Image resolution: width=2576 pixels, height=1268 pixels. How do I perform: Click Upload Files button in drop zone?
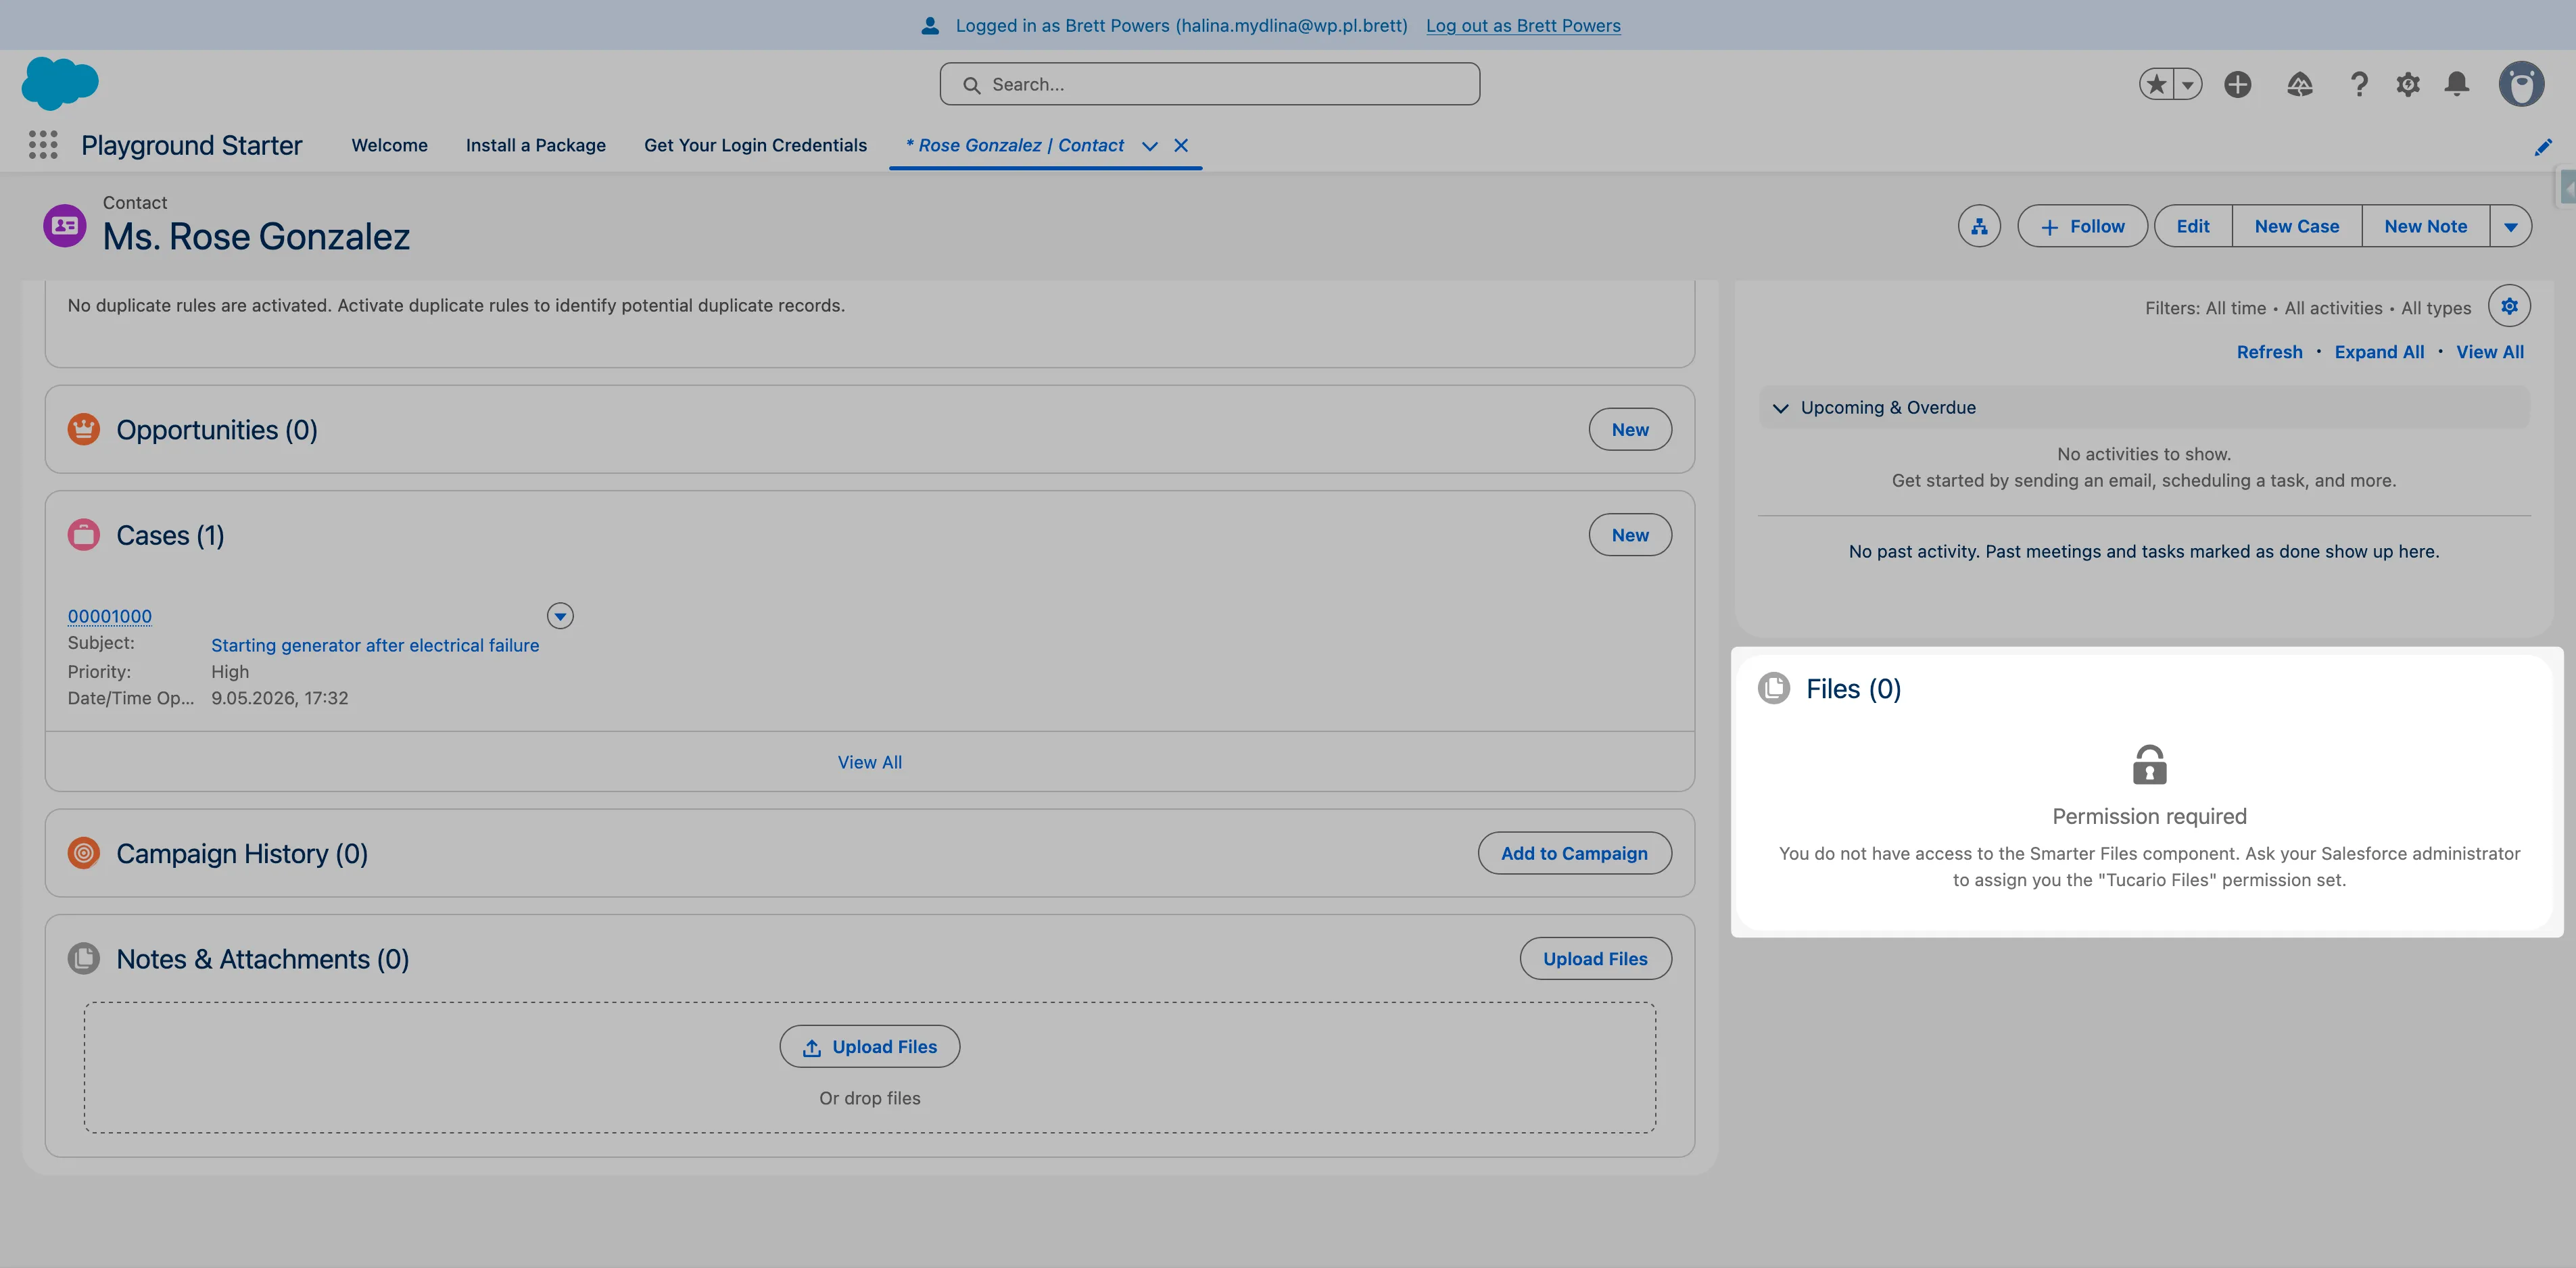coord(870,1046)
